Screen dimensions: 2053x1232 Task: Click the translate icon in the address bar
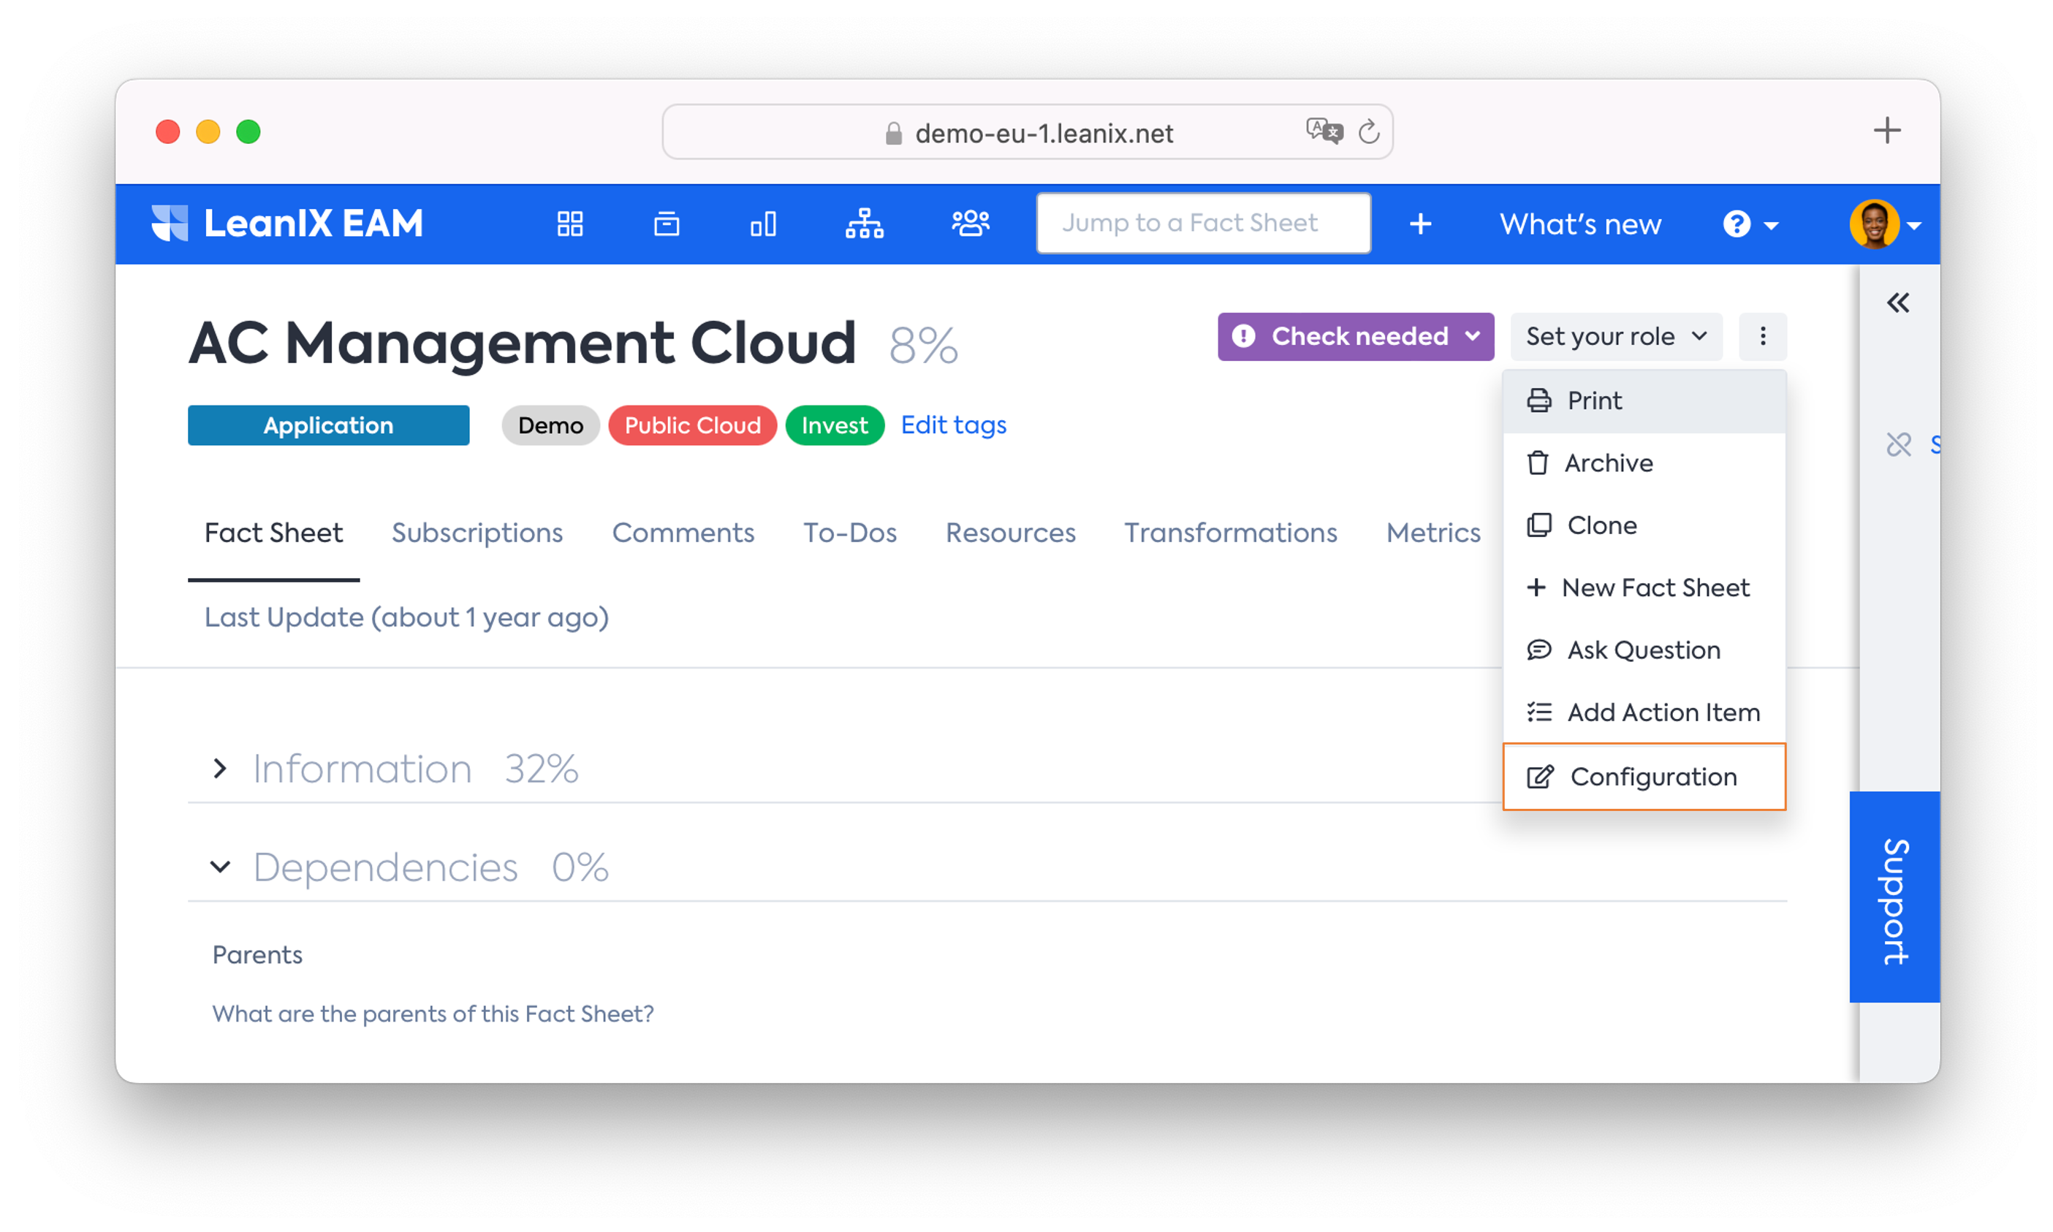(x=1324, y=132)
